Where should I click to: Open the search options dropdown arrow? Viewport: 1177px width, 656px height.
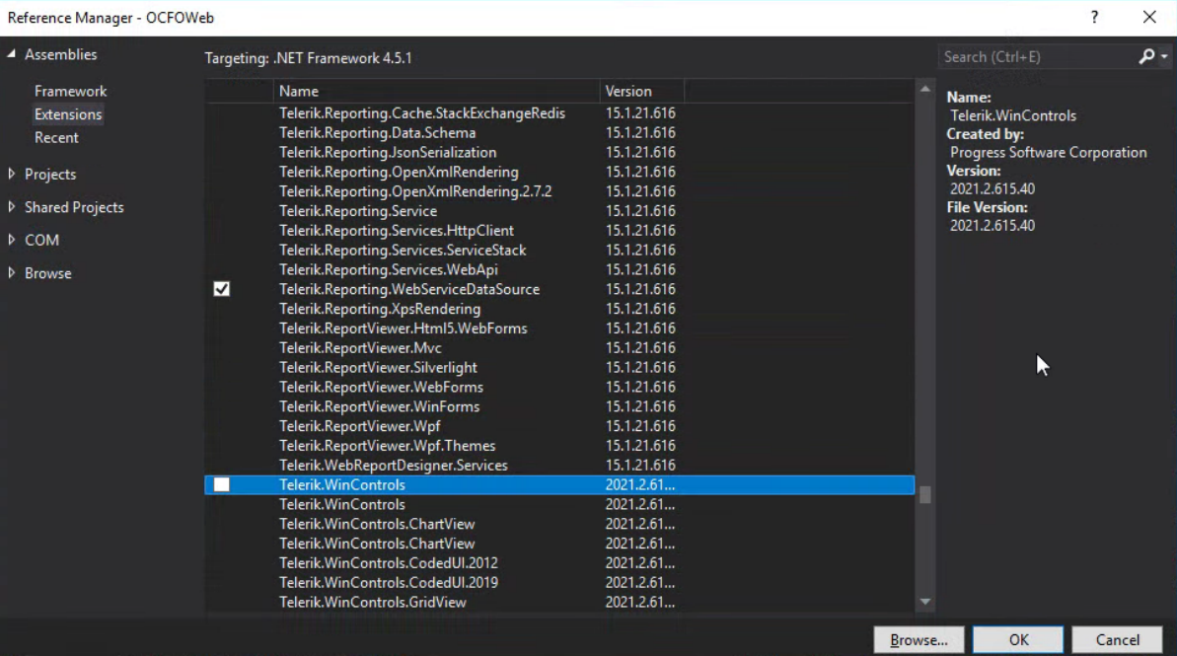[1164, 56]
